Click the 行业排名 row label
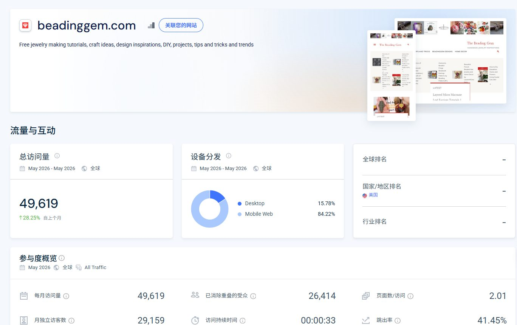 375,221
